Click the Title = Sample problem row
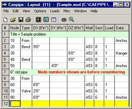Image resolution: width=132 pixels, height=109 pixels. [x=69, y=34]
